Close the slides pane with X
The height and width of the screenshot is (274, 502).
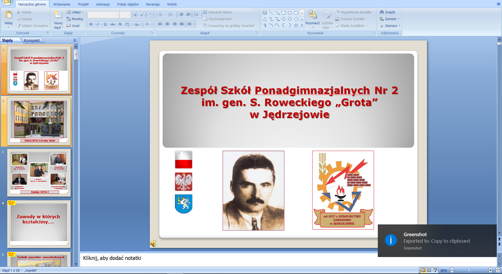point(75,40)
